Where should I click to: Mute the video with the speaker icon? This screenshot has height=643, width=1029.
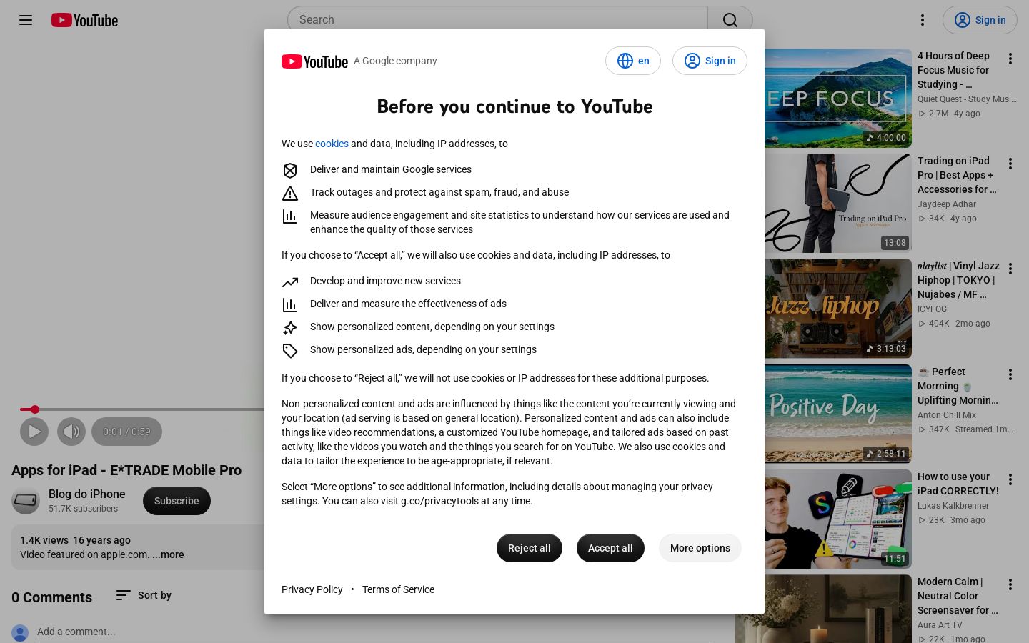(71, 432)
